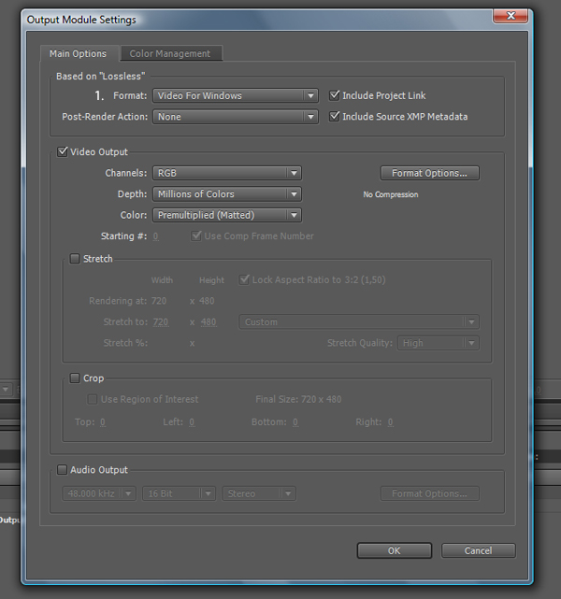Click the Cancel button
The image size is (561, 599).
pyautogui.click(x=478, y=550)
